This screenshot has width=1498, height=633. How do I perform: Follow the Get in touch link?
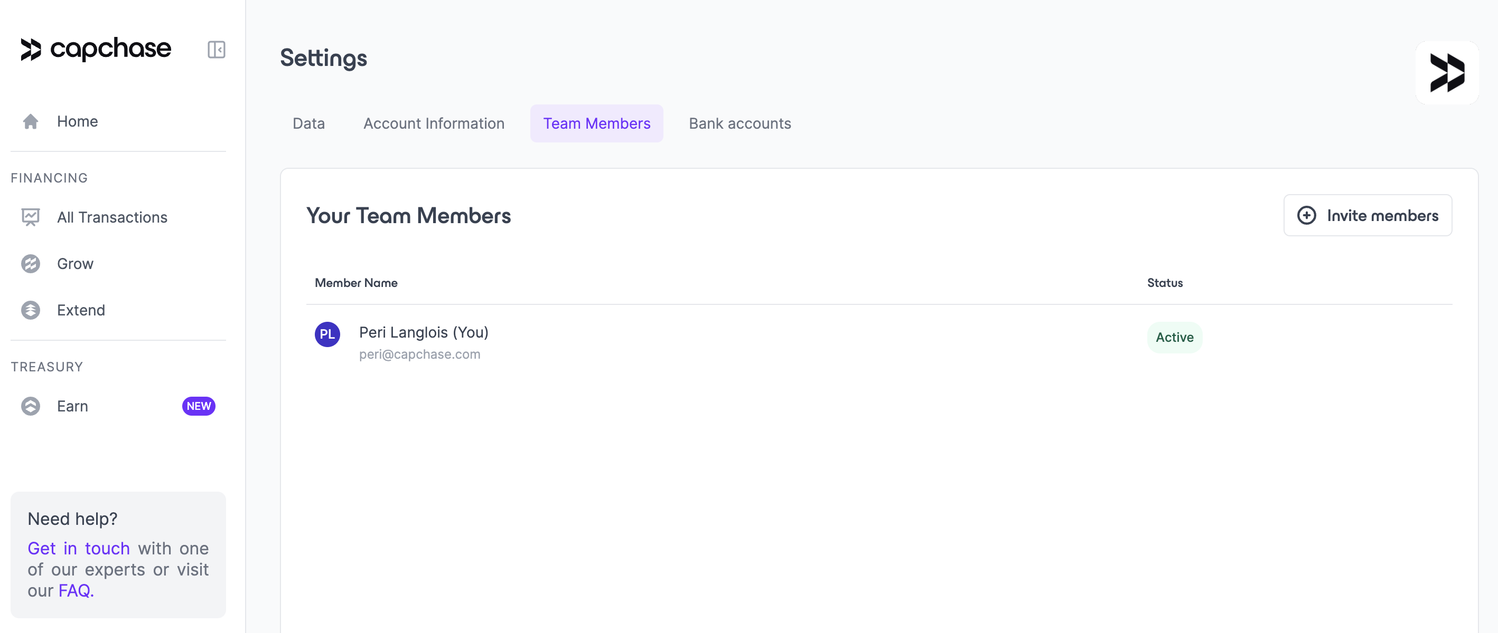click(79, 548)
